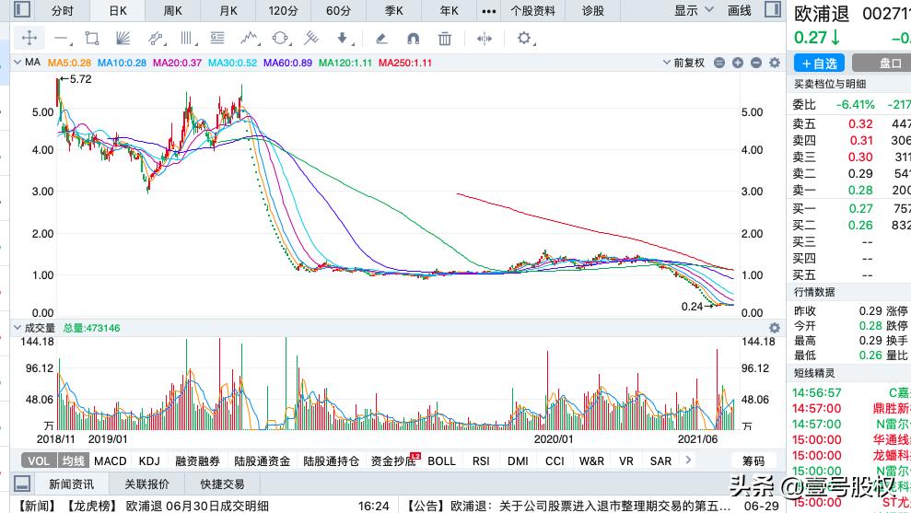
Task: Open 个股资料 stock info
Action: point(532,10)
